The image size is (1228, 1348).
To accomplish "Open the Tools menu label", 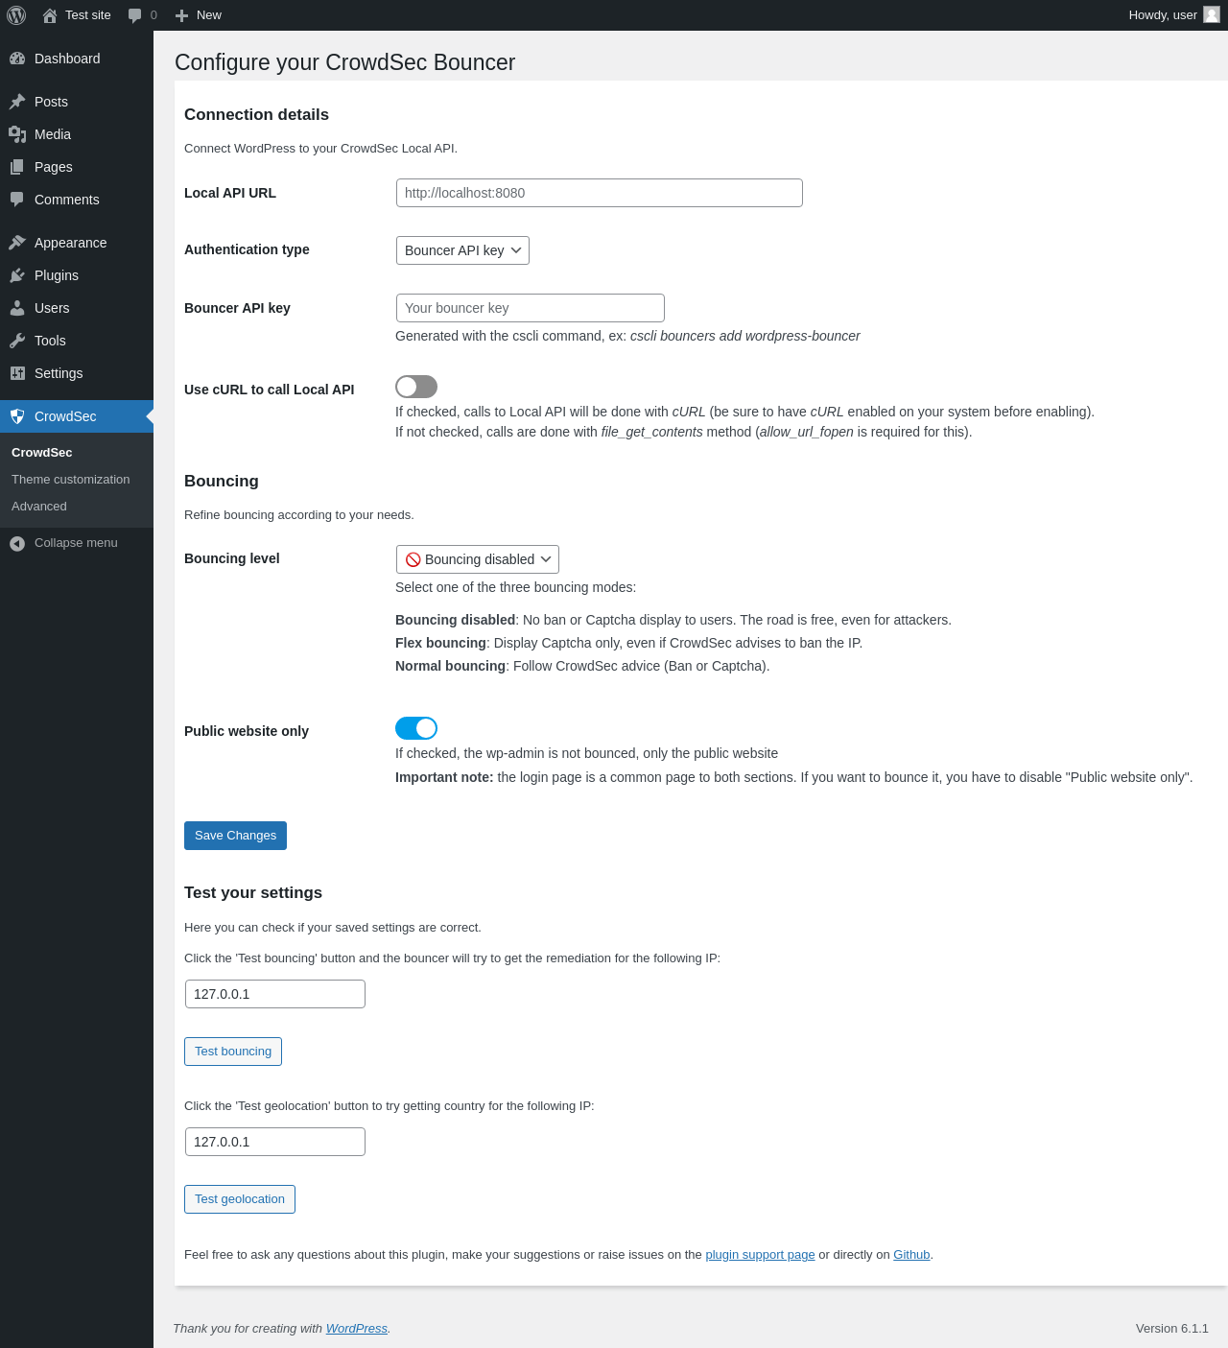I will tap(50, 341).
